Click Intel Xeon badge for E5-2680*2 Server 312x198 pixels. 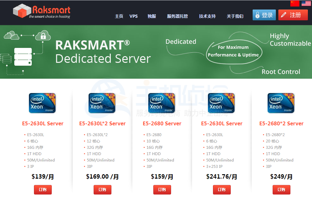[281, 103]
